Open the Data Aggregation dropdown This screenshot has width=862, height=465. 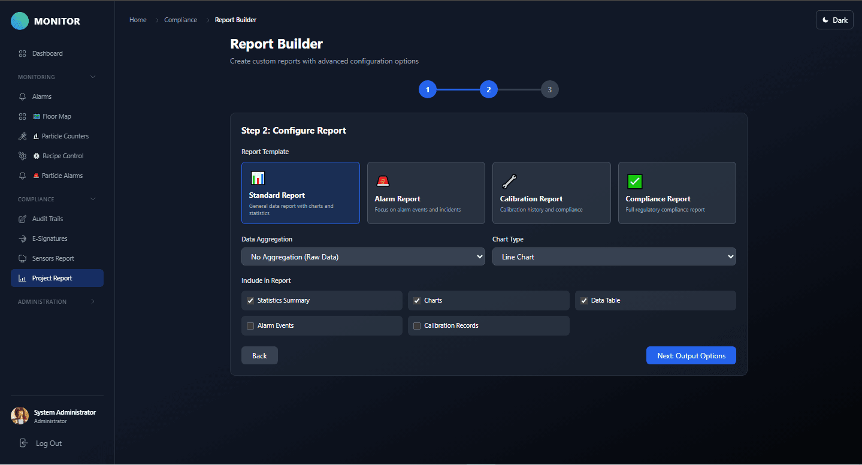click(363, 256)
